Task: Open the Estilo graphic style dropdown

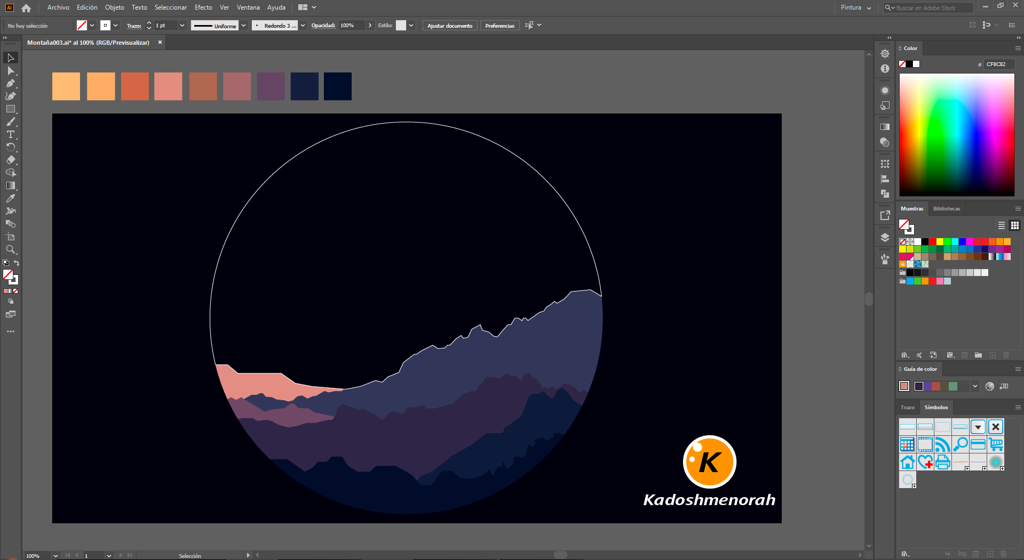Action: [x=411, y=26]
